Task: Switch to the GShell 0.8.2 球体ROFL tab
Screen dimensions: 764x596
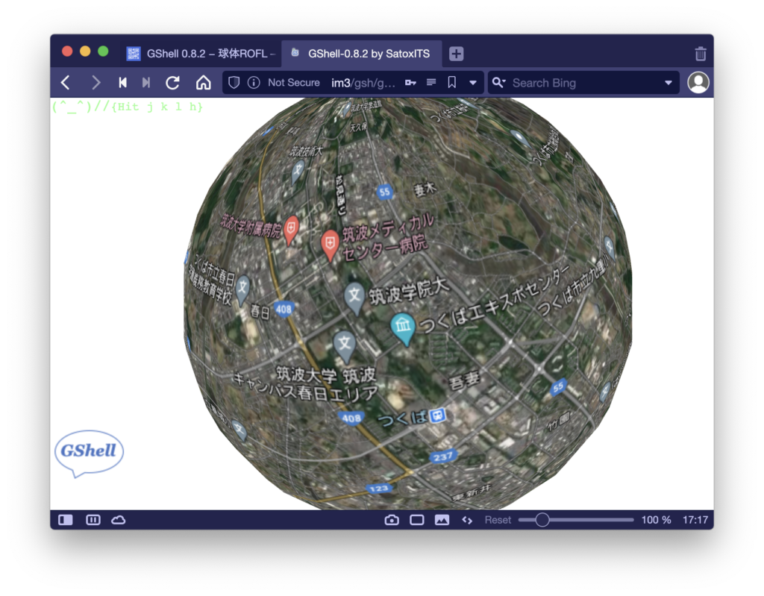Action: click(x=201, y=54)
